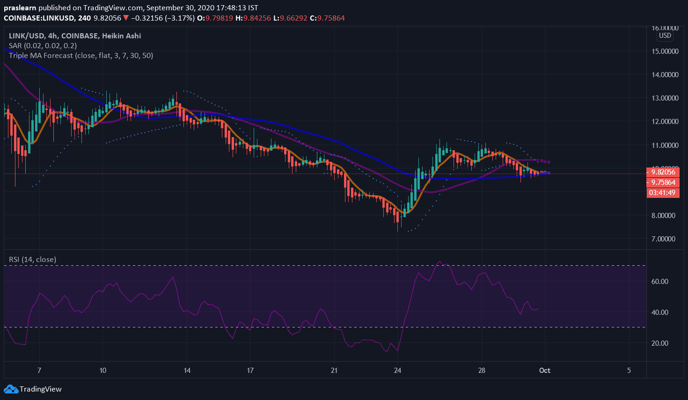Click the praslearn author name
Image resolution: width=688 pixels, height=400 pixels.
click(20, 8)
